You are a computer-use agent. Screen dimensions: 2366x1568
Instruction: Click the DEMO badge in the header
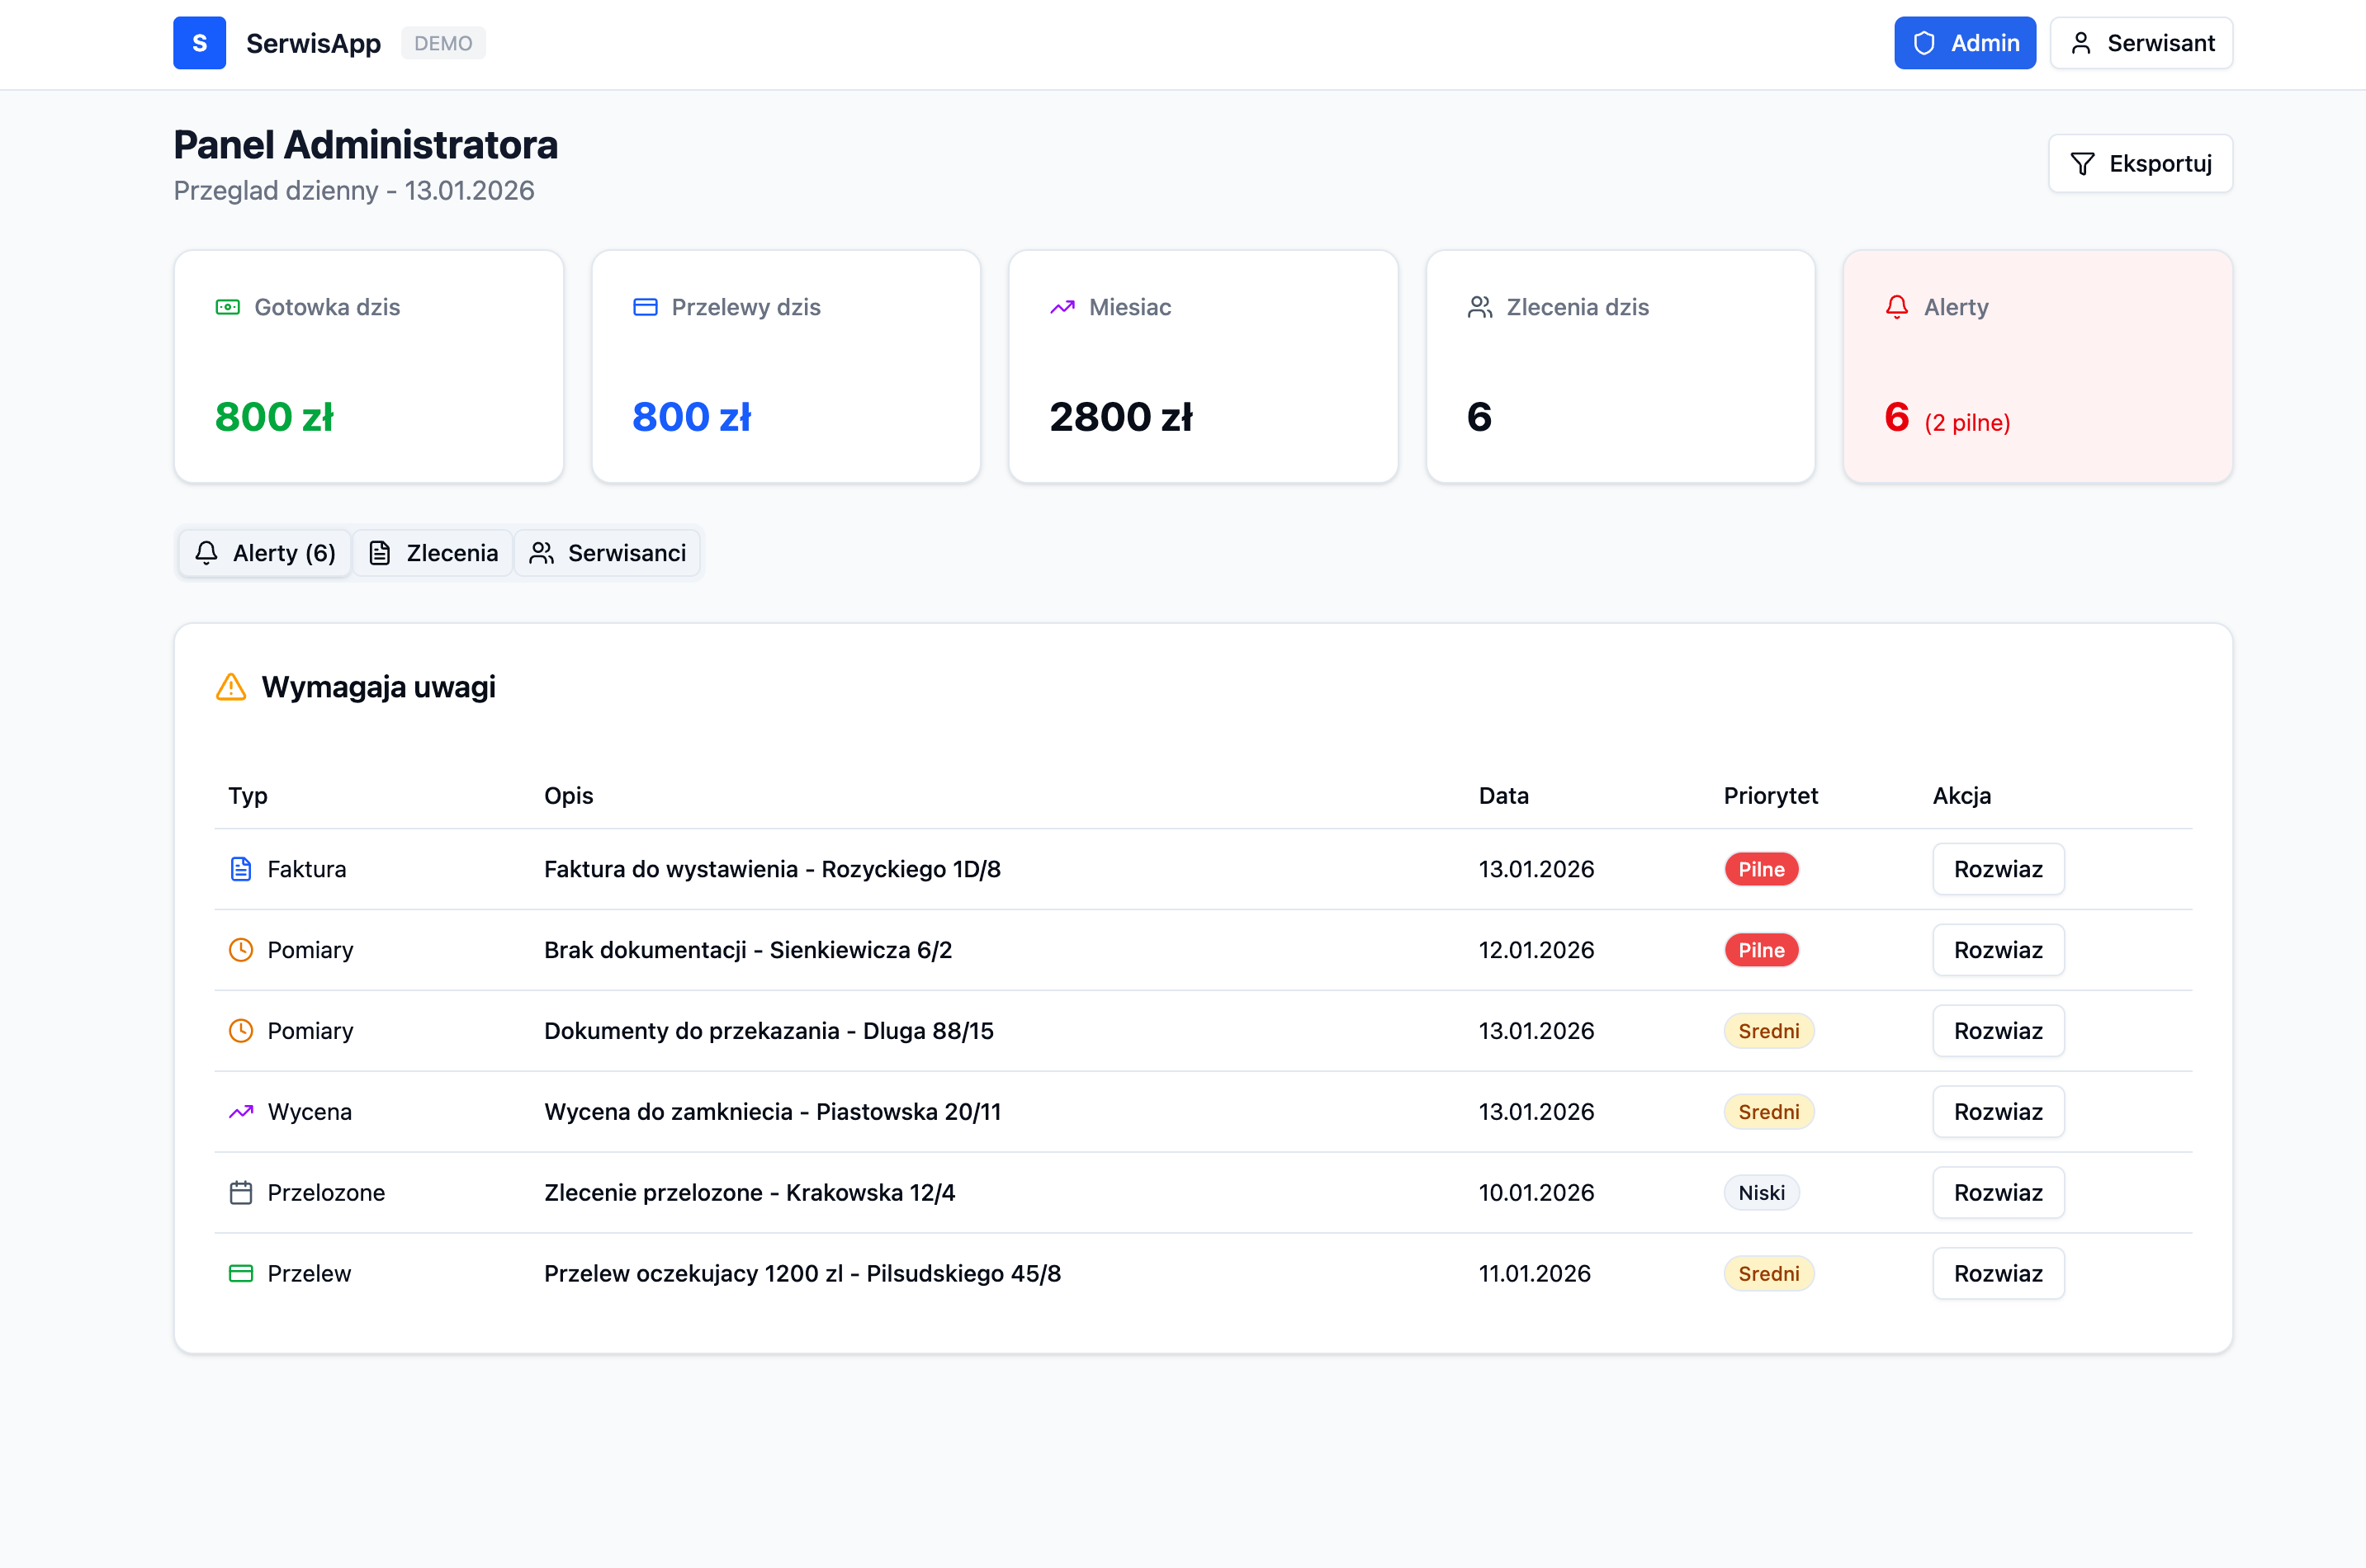[443, 43]
